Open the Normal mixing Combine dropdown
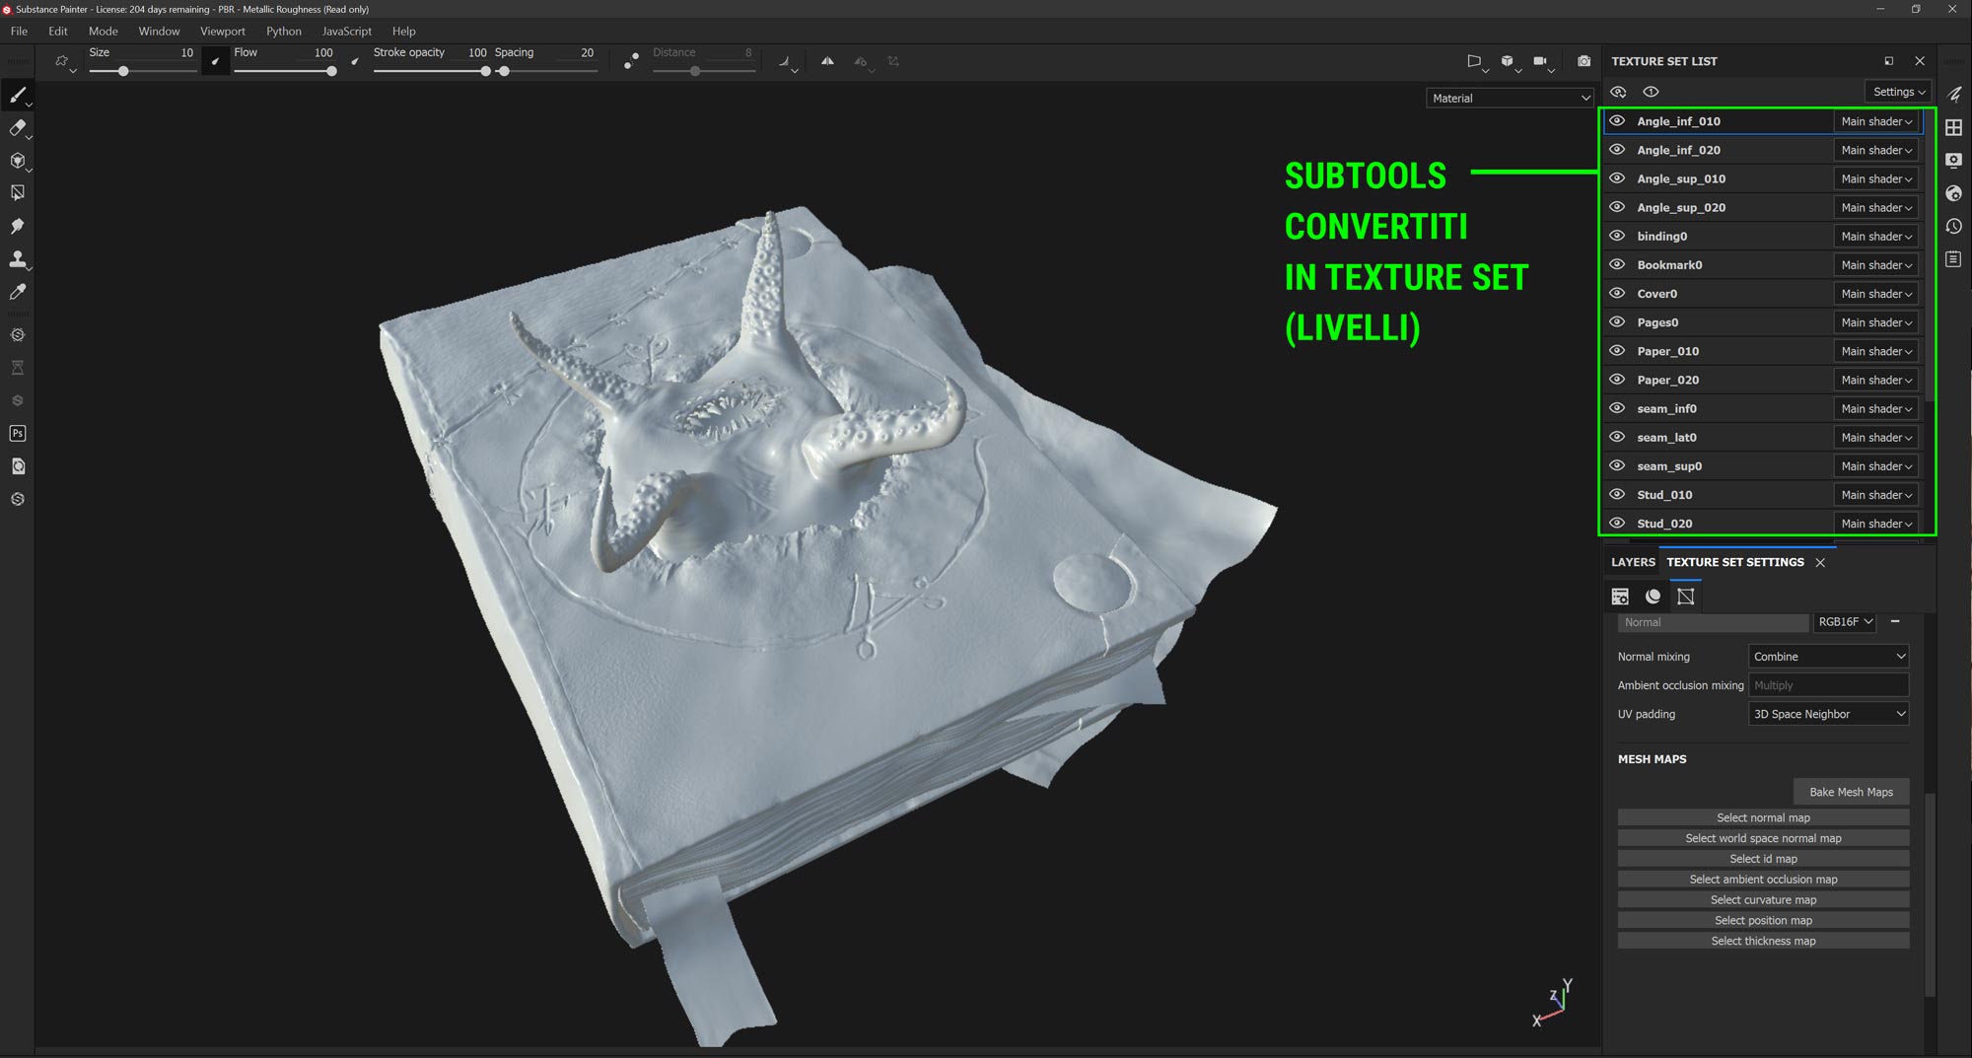This screenshot has width=1972, height=1058. pos(1829,657)
